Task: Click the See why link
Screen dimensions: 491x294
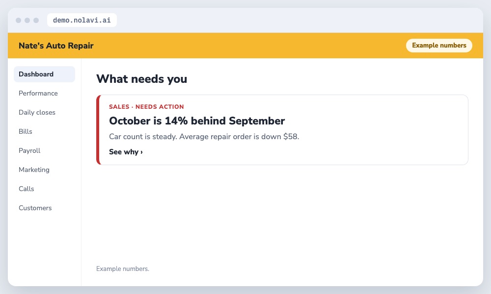Action: 126,152
